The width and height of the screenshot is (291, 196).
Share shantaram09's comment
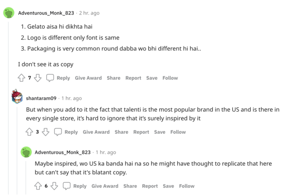121,132
